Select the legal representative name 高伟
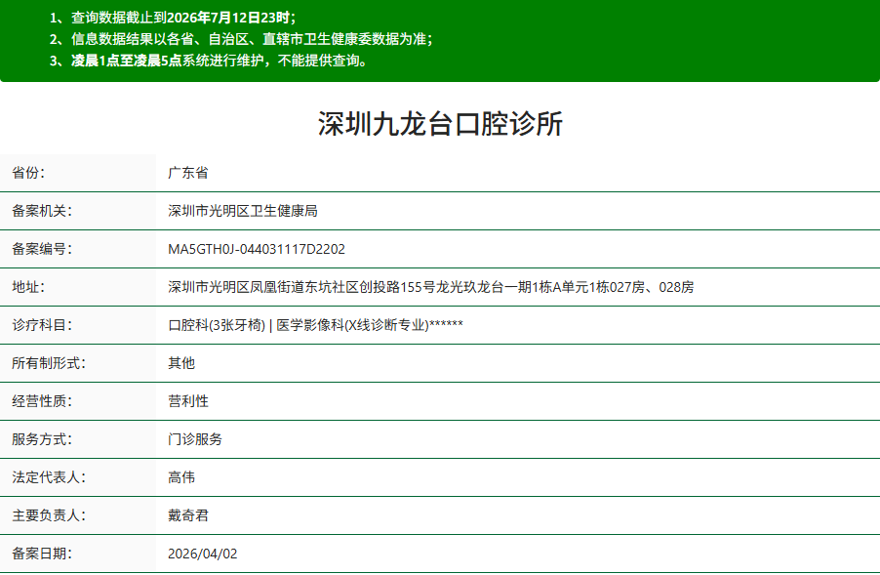This screenshot has width=880, height=575. point(181,477)
